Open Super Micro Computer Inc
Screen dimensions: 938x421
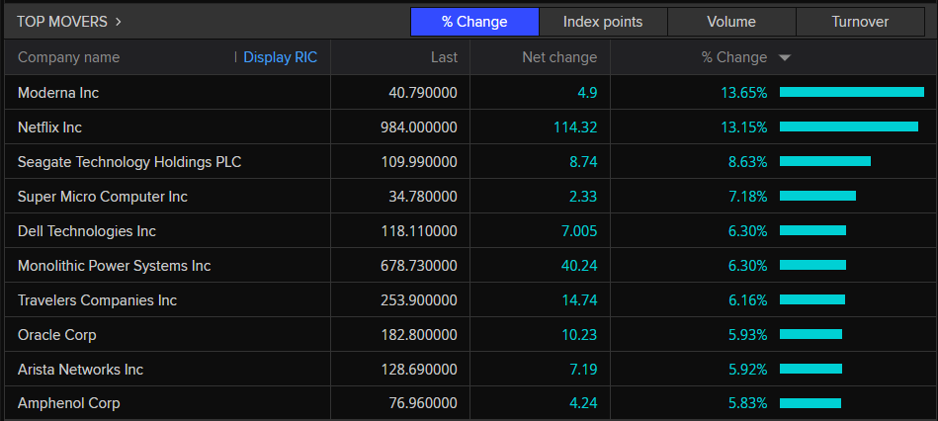[x=103, y=197]
